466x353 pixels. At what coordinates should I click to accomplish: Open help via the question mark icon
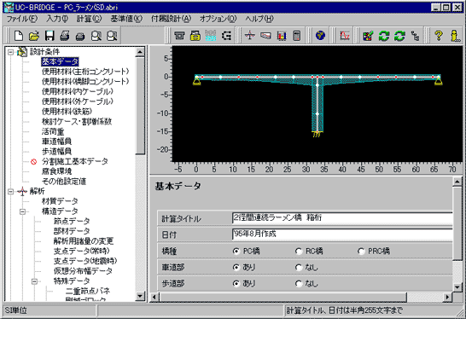click(439, 36)
